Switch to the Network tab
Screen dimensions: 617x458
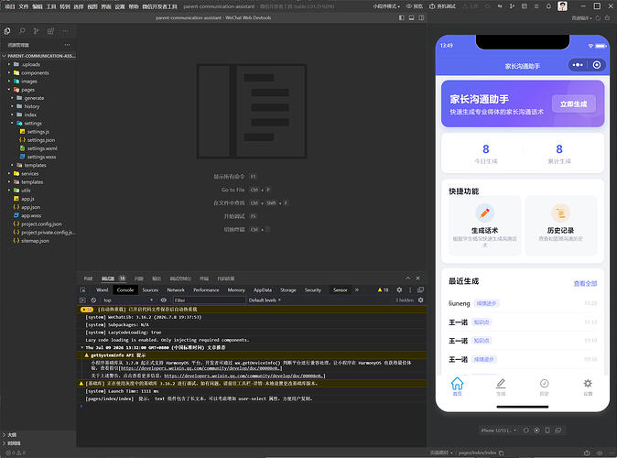coord(176,289)
